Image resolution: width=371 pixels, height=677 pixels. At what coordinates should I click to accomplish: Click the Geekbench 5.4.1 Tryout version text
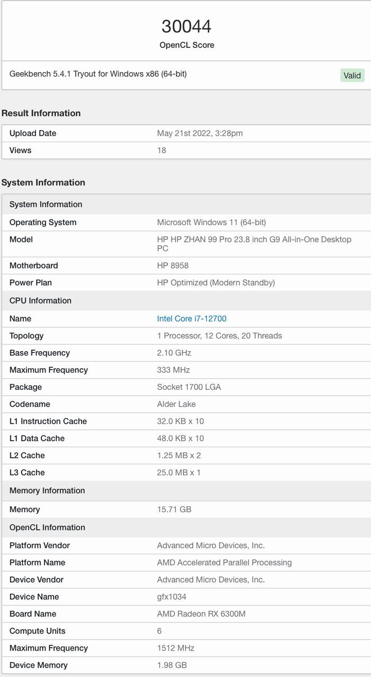[x=98, y=74]
